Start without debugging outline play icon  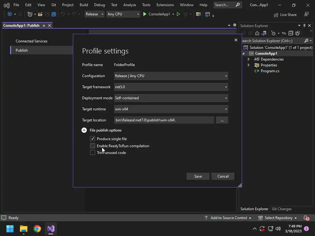[178, 14]
